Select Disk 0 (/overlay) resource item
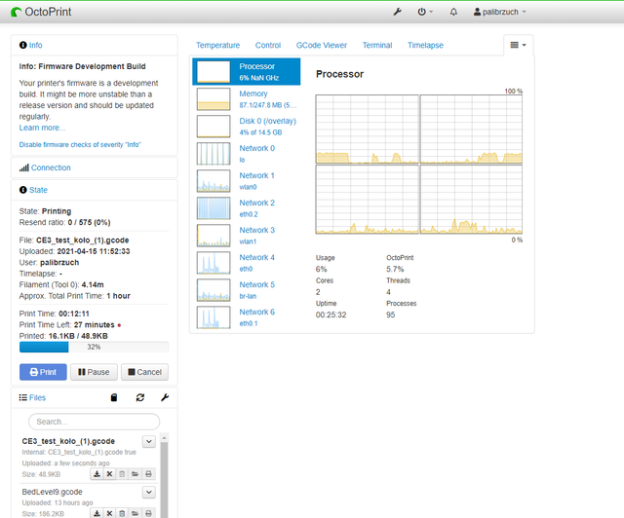 click(247, 127)
